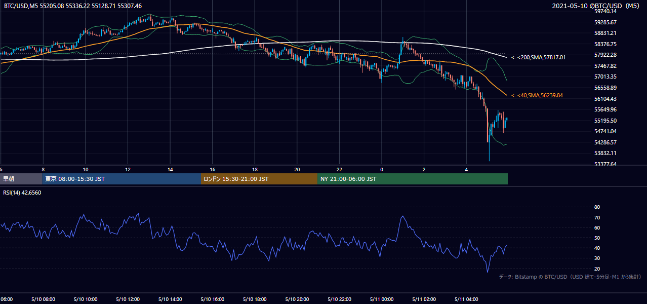The image size is (647, 304).
Task: Click the 5/11 04:00 time axis label
Action: [466, 299]
